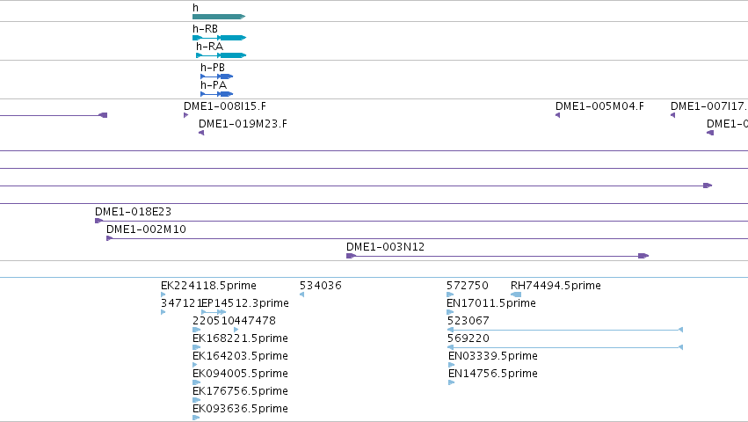Click the EK224118.5prime EST arrow
The width and height of the screenshot is (748, 422).
(x=163, y=295)
